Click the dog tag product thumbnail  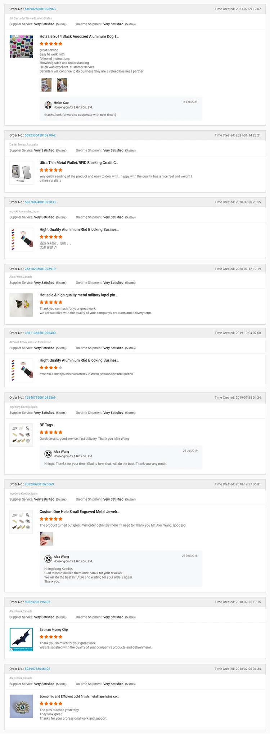tap(21, 47)
